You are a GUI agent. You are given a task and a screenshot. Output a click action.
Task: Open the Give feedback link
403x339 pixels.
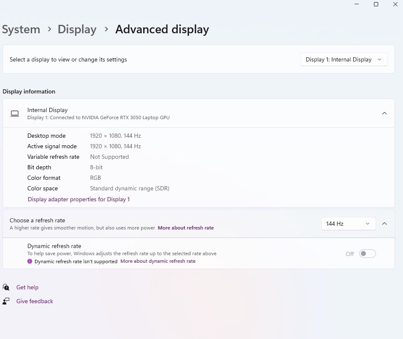pos(35,301)
